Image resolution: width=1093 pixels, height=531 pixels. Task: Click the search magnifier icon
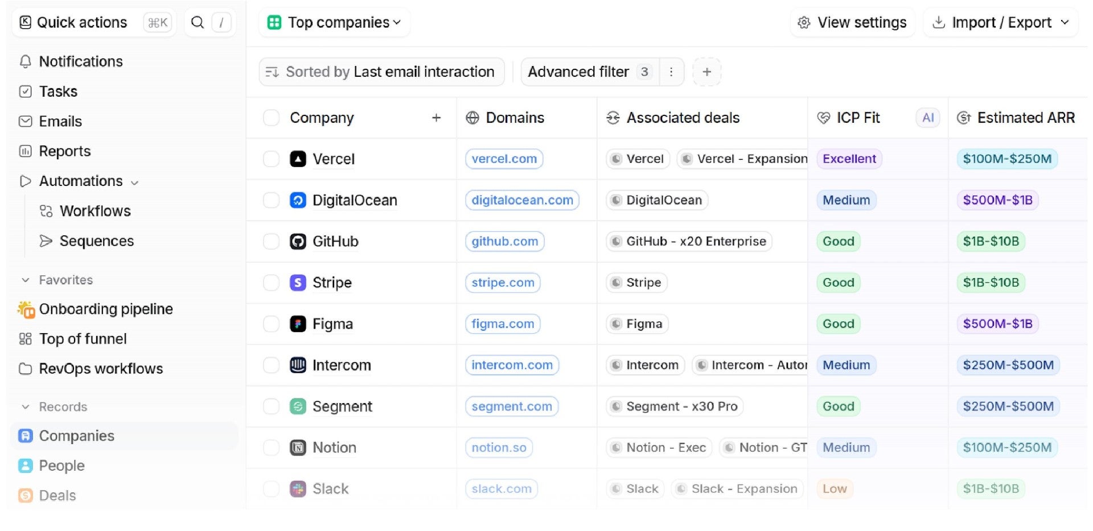pyautogui.click(x=198, y=23)
